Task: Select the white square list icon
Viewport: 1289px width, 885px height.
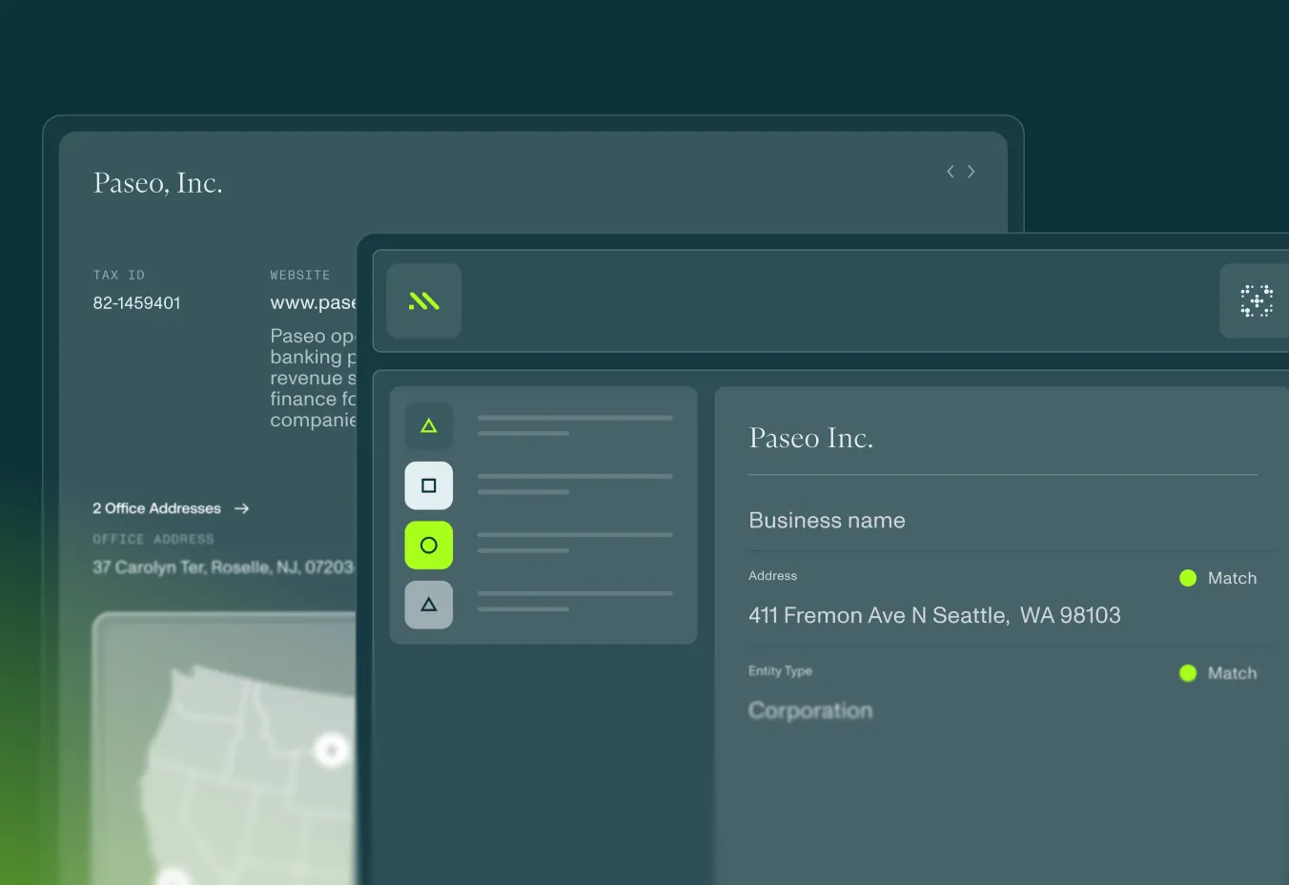Action: [429, 485]
